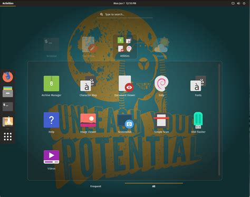Launch Character Map app
The height and width of the screenshot is (197, 250).
(88, 86)
